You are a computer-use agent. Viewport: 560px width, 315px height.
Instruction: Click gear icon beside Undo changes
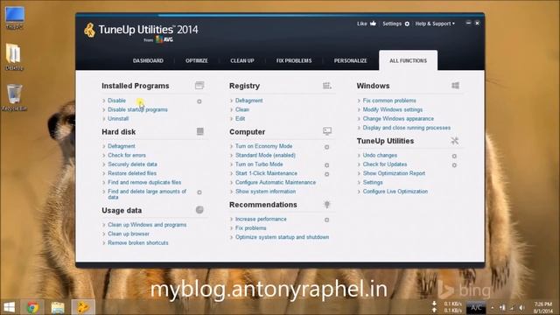[454, 156]
